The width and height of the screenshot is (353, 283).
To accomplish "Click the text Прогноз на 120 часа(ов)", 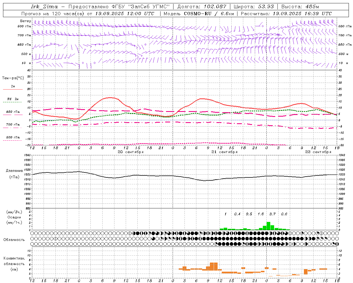I will [53, 14].
